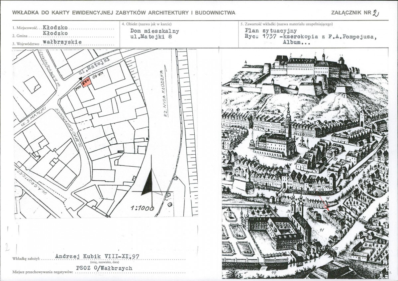The width and height of the screenshot is (398, 281).
Task: Click the label '5. Zawartość wkładki'
Action: point(258,24)
